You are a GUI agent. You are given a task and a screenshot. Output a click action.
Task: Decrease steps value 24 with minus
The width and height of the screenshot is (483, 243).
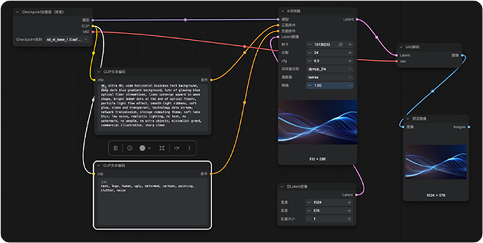click(x=310, y=52)
